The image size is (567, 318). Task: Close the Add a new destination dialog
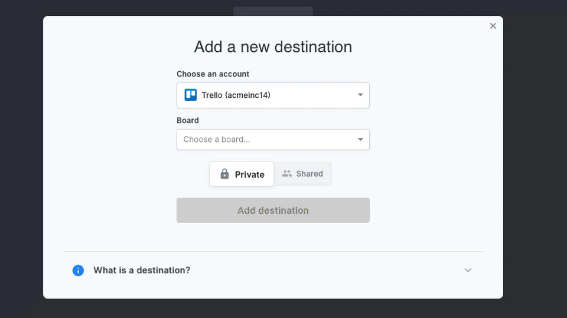[493, 26]
